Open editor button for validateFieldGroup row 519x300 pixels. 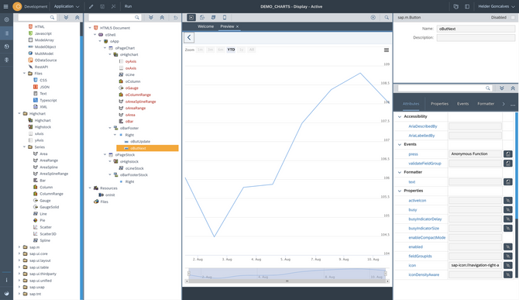click(x=507, y=163)
